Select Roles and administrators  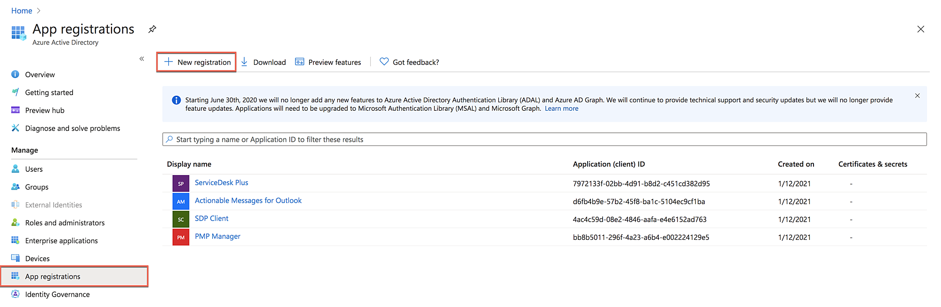(x=64, y=223)
